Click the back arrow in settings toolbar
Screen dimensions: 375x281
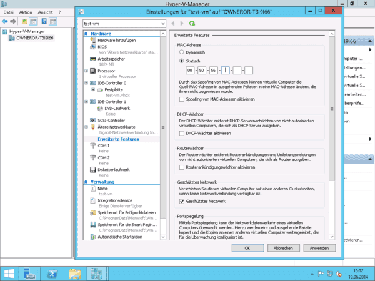point(173,24)
